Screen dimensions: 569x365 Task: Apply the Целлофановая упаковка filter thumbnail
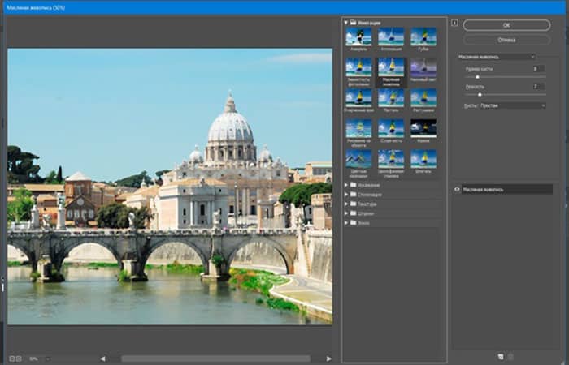[391, 159]
